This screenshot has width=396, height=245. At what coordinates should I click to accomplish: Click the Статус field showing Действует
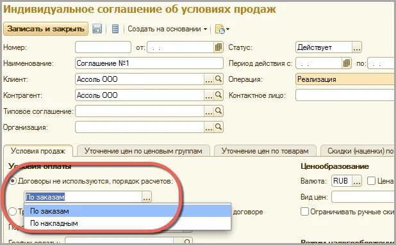click(324, 47)
